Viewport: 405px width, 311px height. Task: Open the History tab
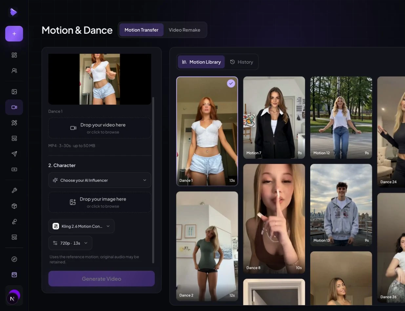[x=242, y=62]
